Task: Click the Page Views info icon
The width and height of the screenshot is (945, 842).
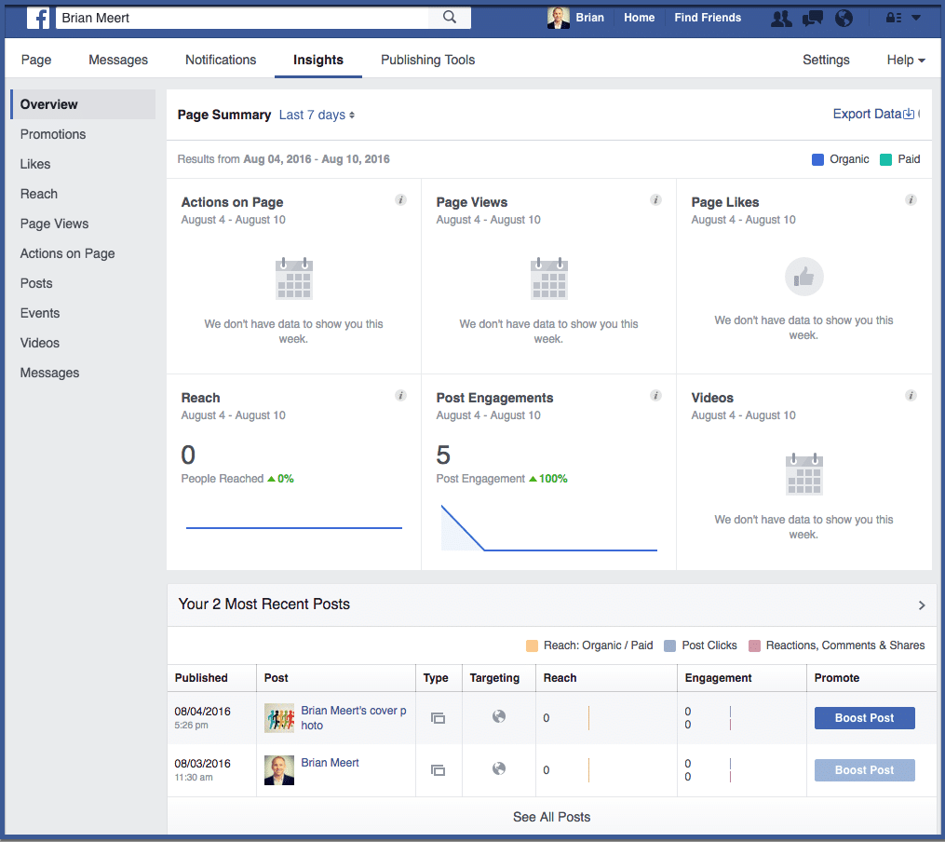Action: point(655,200)
